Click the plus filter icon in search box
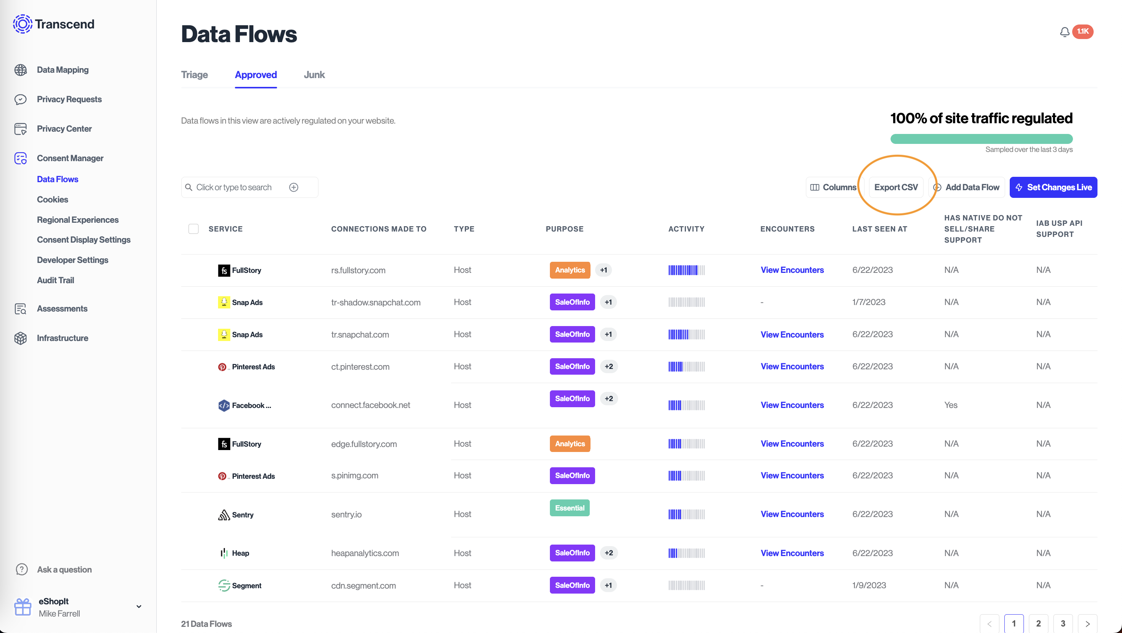This screenshot has width=1122, height=633. (x=294, y=188)
